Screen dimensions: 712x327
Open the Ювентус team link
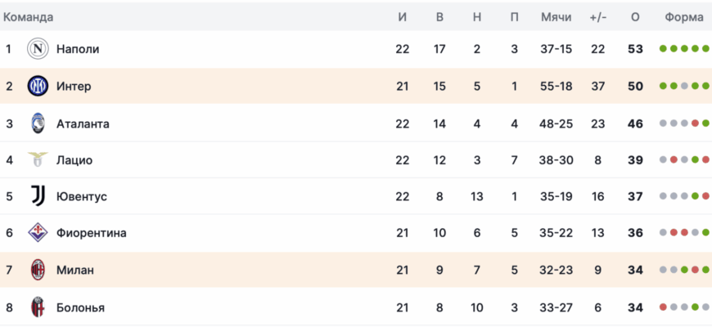82,196
